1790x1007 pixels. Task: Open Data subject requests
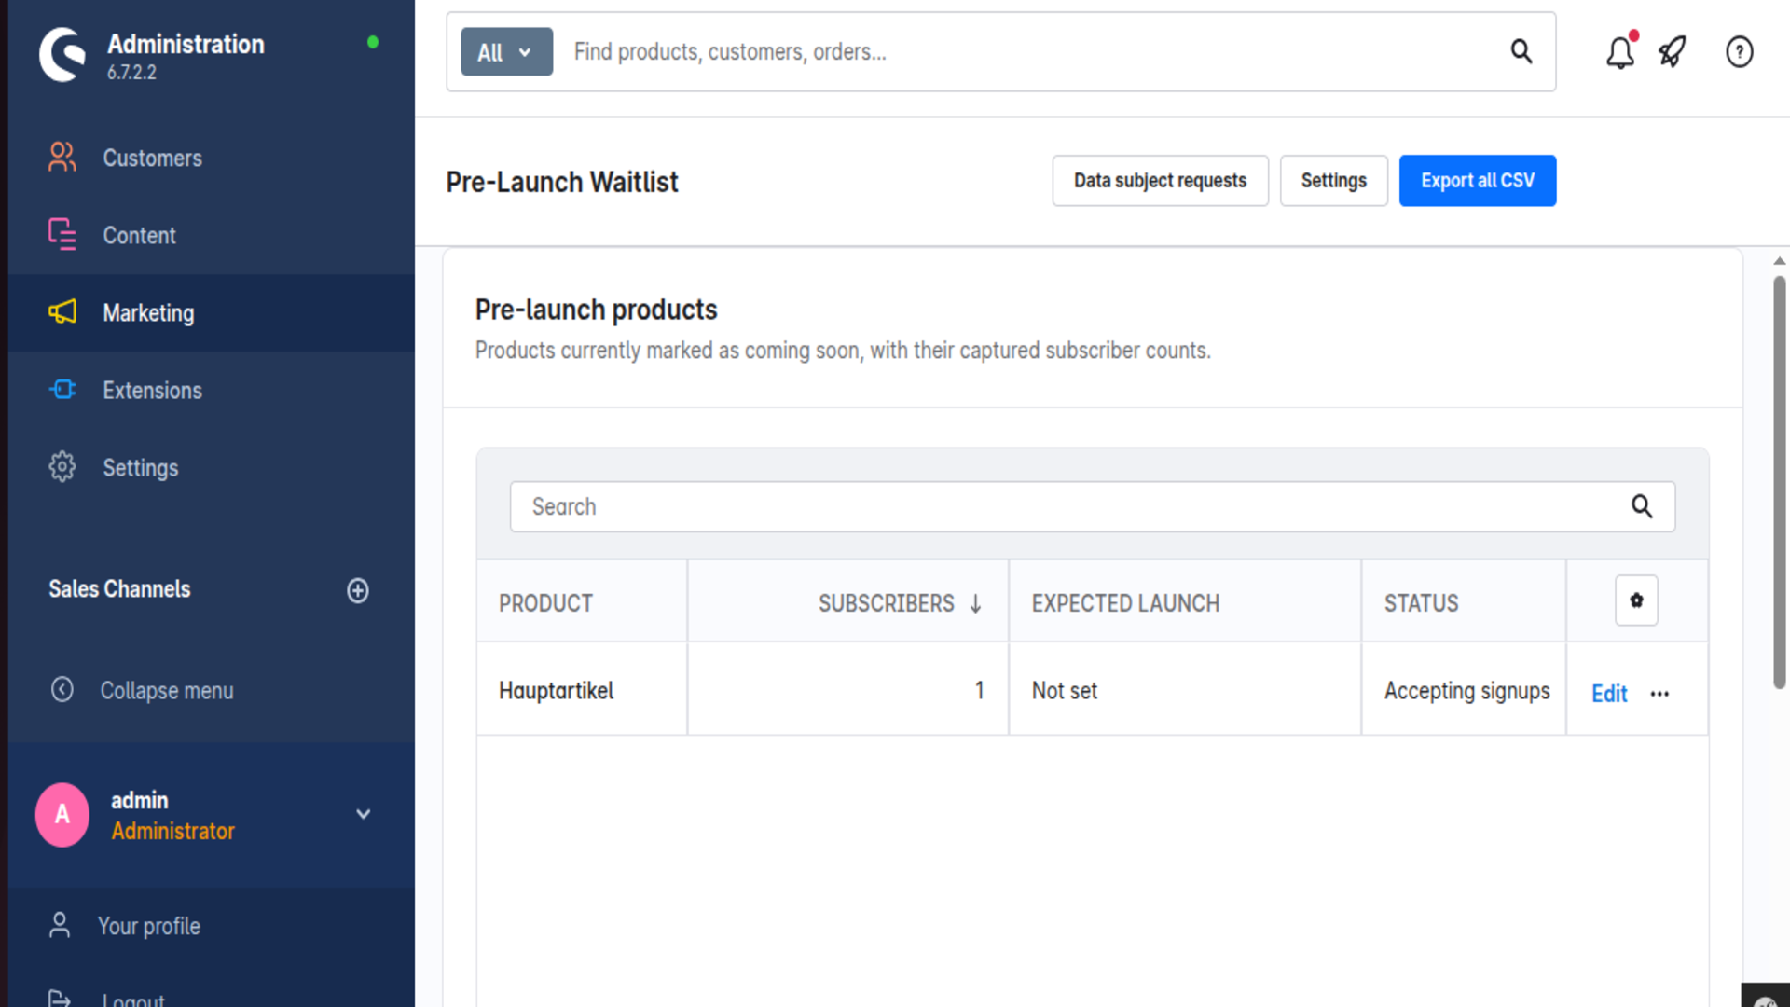click(1160, 181)
